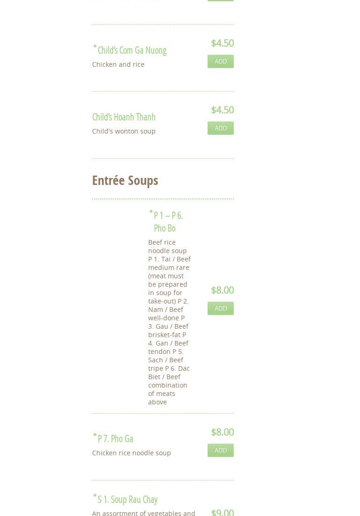Select the Child's Hoanh Thanh title

click(x=124, y=117)
